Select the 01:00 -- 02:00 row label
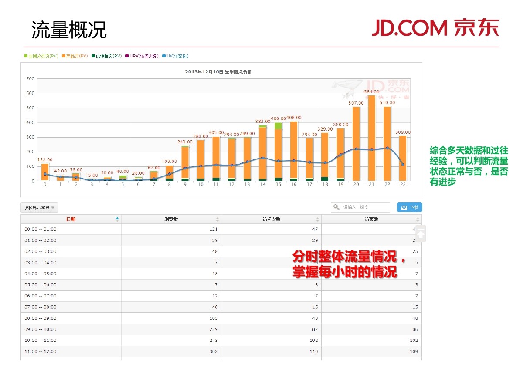The width and height of the screenshot is (523, 392). click(x=40, y=240)
